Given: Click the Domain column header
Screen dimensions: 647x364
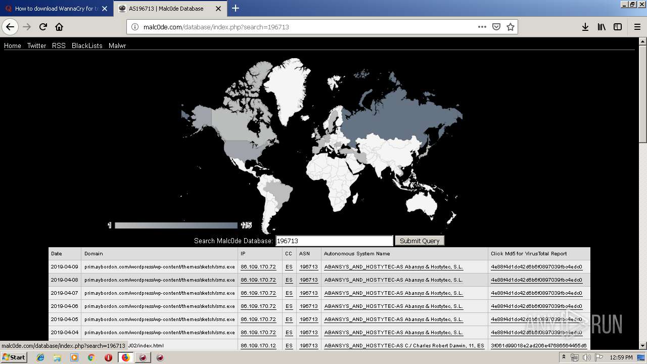Looking at the screenshot, I should 159,254.
